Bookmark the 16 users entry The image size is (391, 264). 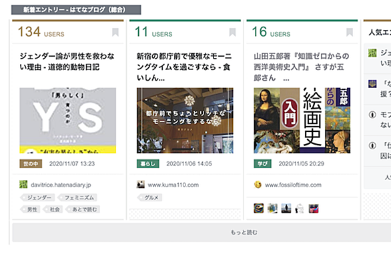pos(350,33)
